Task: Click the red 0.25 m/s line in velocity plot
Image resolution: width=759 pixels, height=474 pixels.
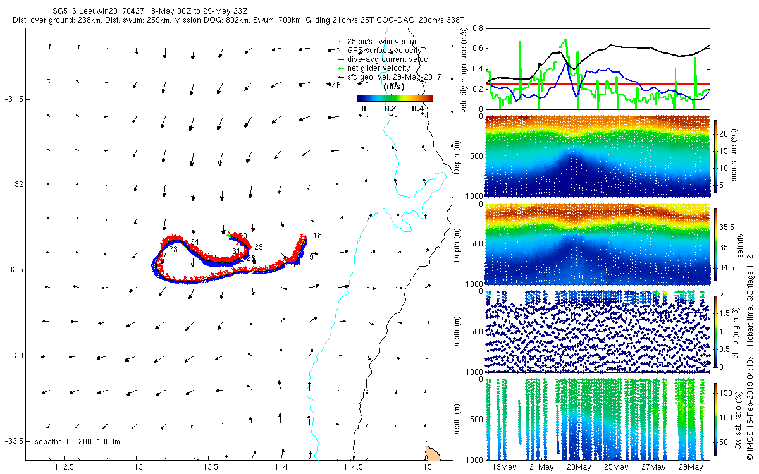Action: tap(598, 84)
